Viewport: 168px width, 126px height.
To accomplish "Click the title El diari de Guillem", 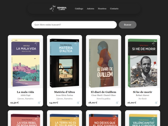I will coord(104,92).
